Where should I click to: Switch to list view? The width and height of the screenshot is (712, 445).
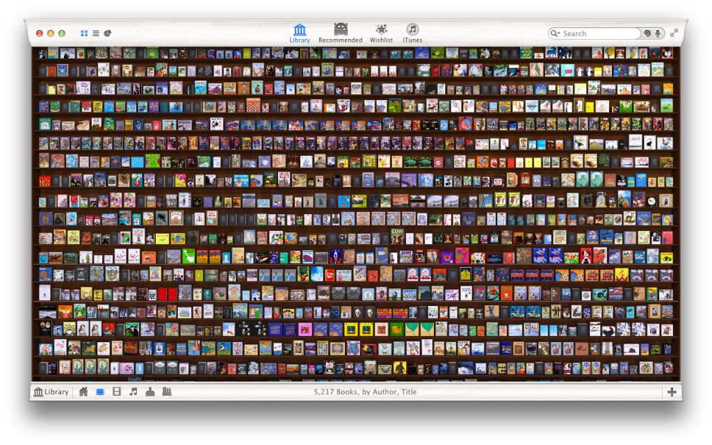[x=96, y=33]
